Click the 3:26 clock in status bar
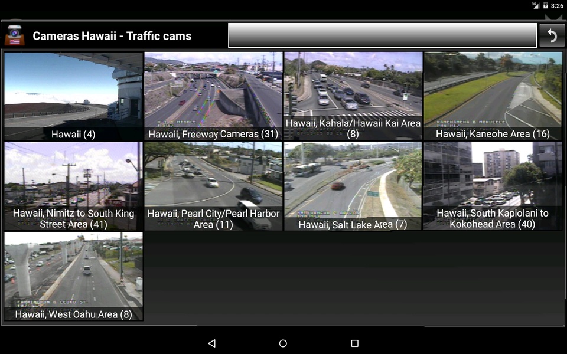The width and height of the screenshot is (567, 354). click(x=557, y=5)
